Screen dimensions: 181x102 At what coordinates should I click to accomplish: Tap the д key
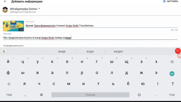pos(126,73)
